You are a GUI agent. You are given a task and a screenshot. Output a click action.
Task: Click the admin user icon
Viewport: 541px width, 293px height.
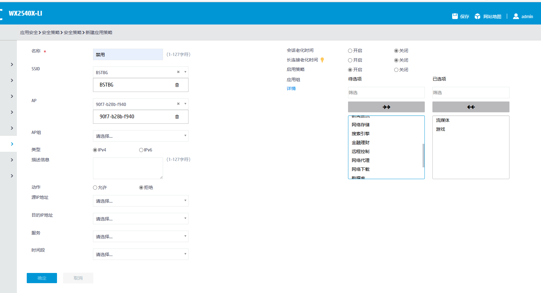point(516,16)
